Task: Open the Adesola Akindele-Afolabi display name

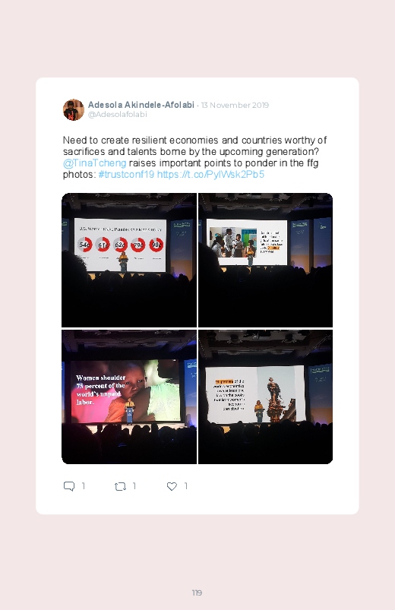Action: click(x=141, y=105)
